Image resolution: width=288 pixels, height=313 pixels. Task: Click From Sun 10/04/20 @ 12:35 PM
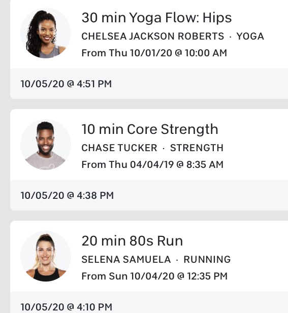[154, 276]
